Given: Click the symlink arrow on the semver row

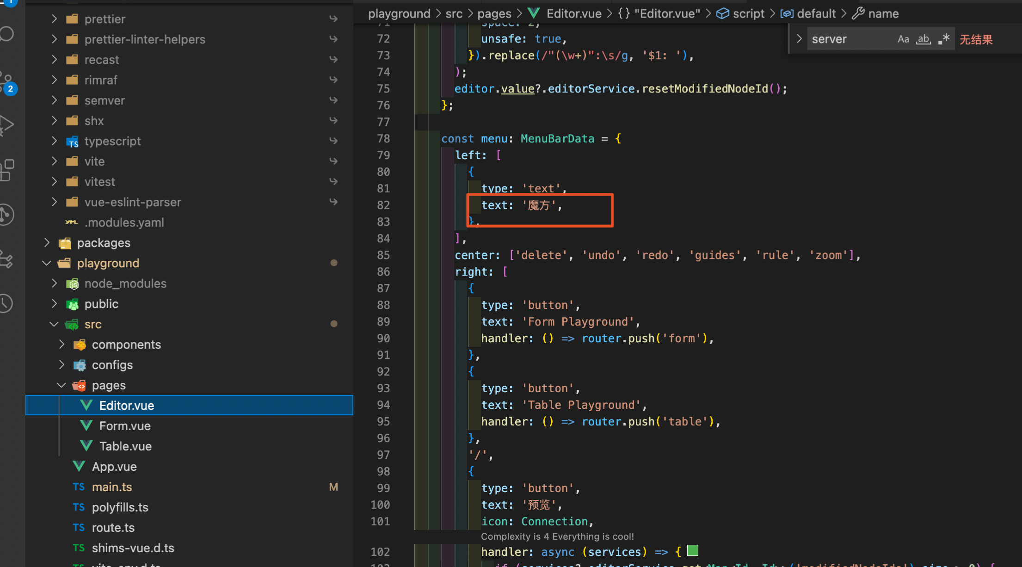Looking at the screenshot, I should pos(333,100).
